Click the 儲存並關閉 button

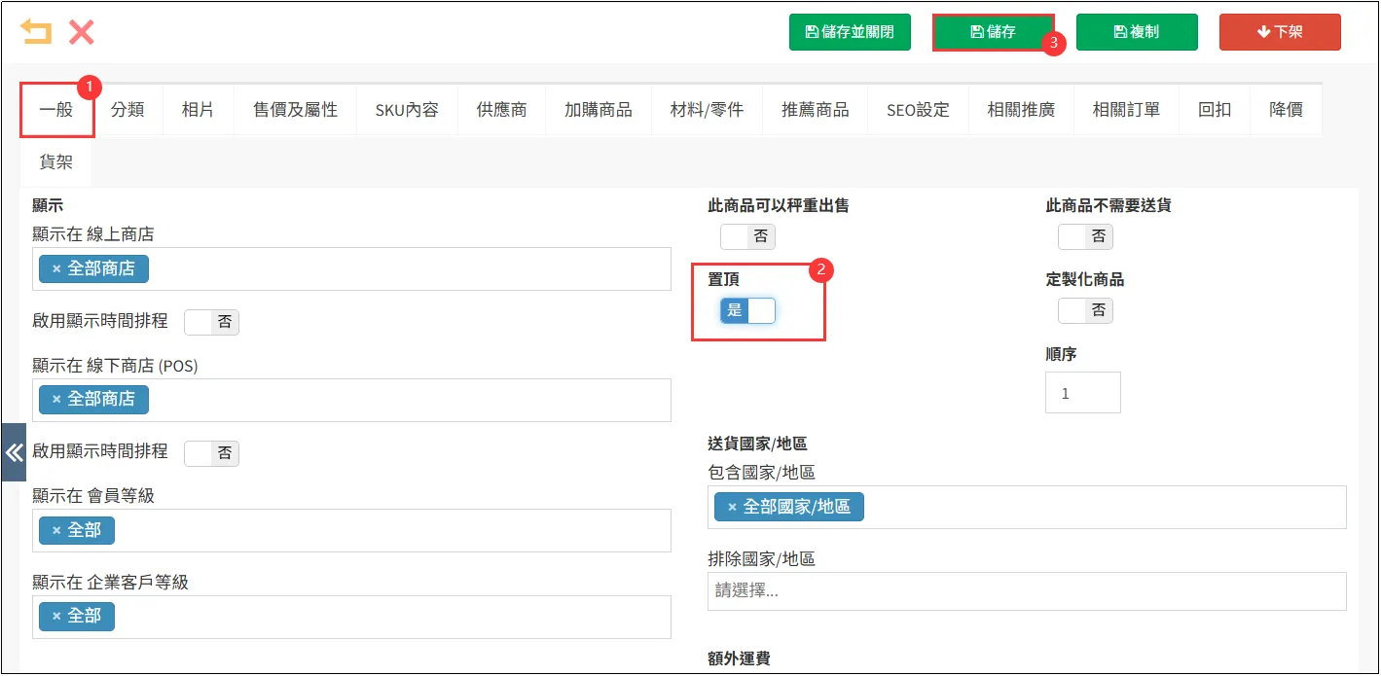pos(850,32)
